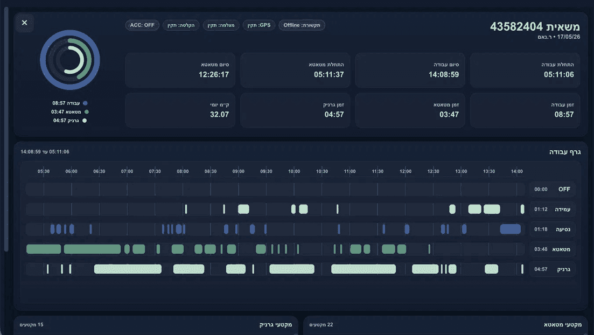This screenshot has height=335, width=594.
Task: Click the blue עבודה legend dot
Action: click(85, 103)
